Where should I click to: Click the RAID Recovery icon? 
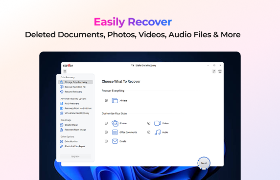(61, 104)
